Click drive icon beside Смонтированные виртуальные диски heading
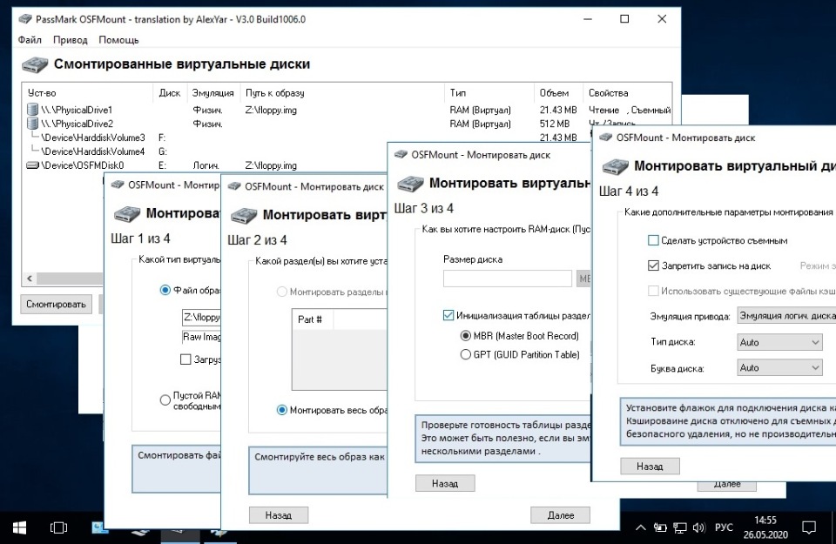 [35, 65]
